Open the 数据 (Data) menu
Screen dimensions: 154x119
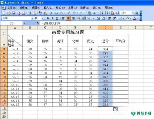(84, 8)
